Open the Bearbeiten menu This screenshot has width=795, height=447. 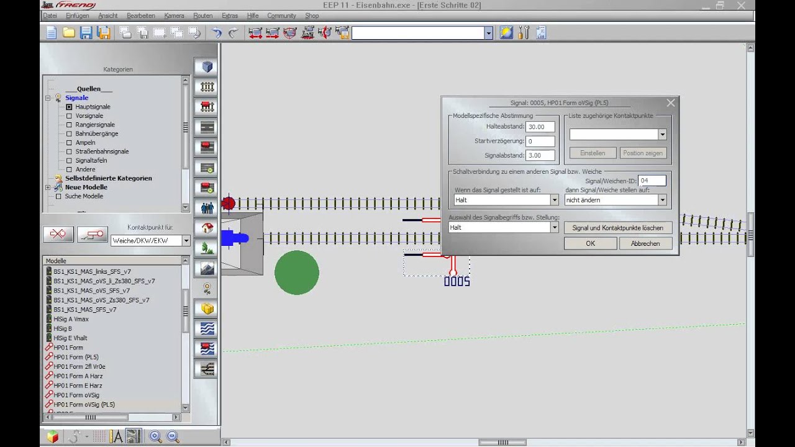pyautogui.click(x=141, y=16)
